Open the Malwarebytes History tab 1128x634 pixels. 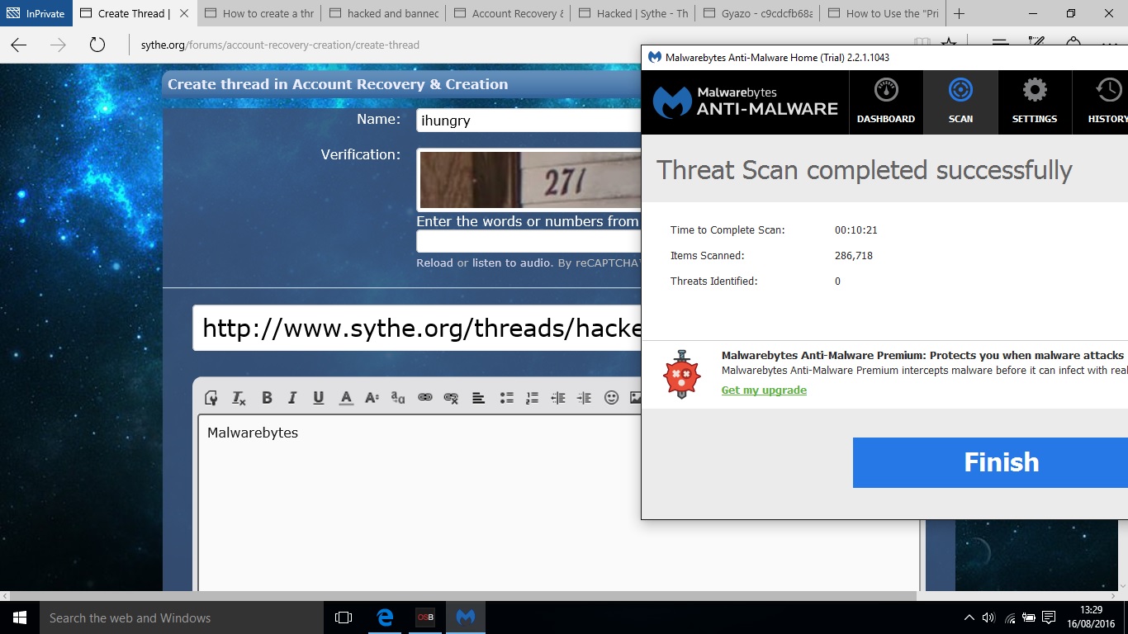coord(1101,102)
